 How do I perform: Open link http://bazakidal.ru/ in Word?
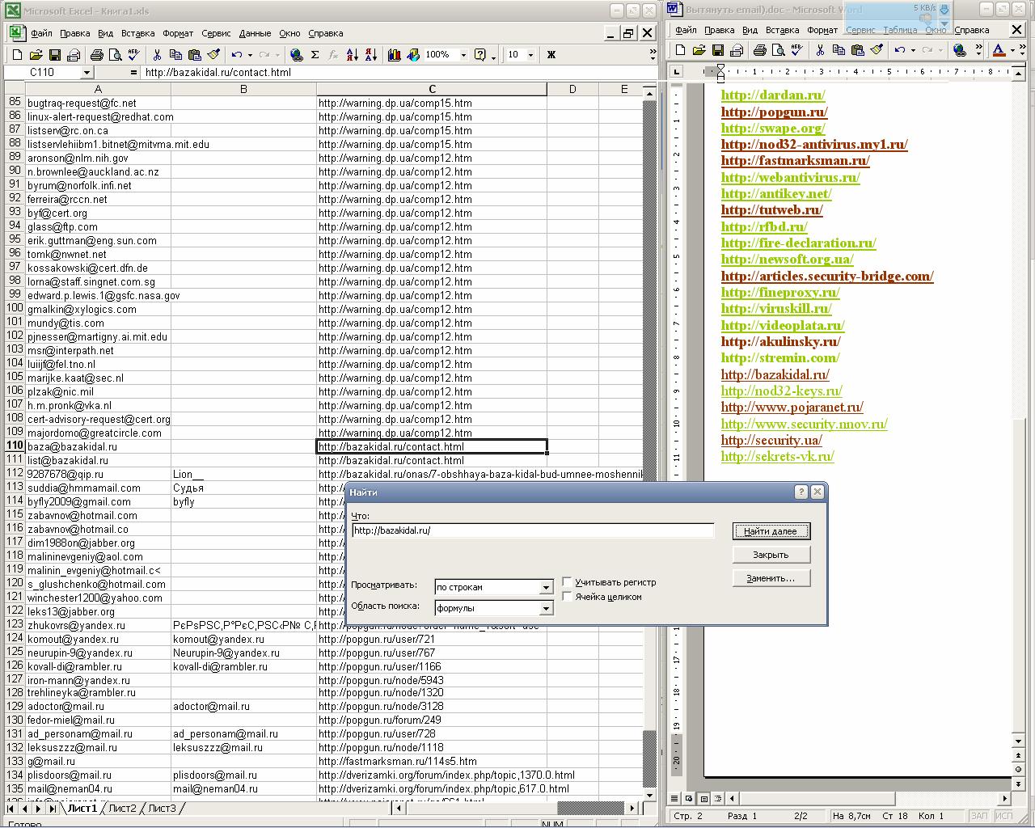tap(775, 374)
